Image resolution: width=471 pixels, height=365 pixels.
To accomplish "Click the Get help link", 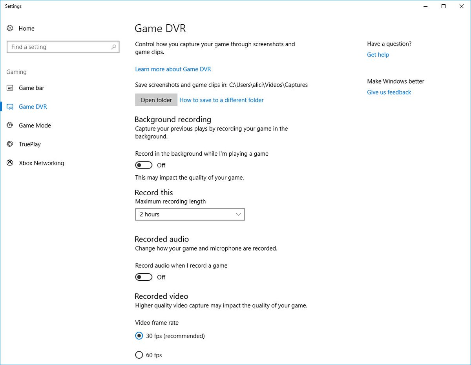I will pyautogui.click(x=378, y=54).
